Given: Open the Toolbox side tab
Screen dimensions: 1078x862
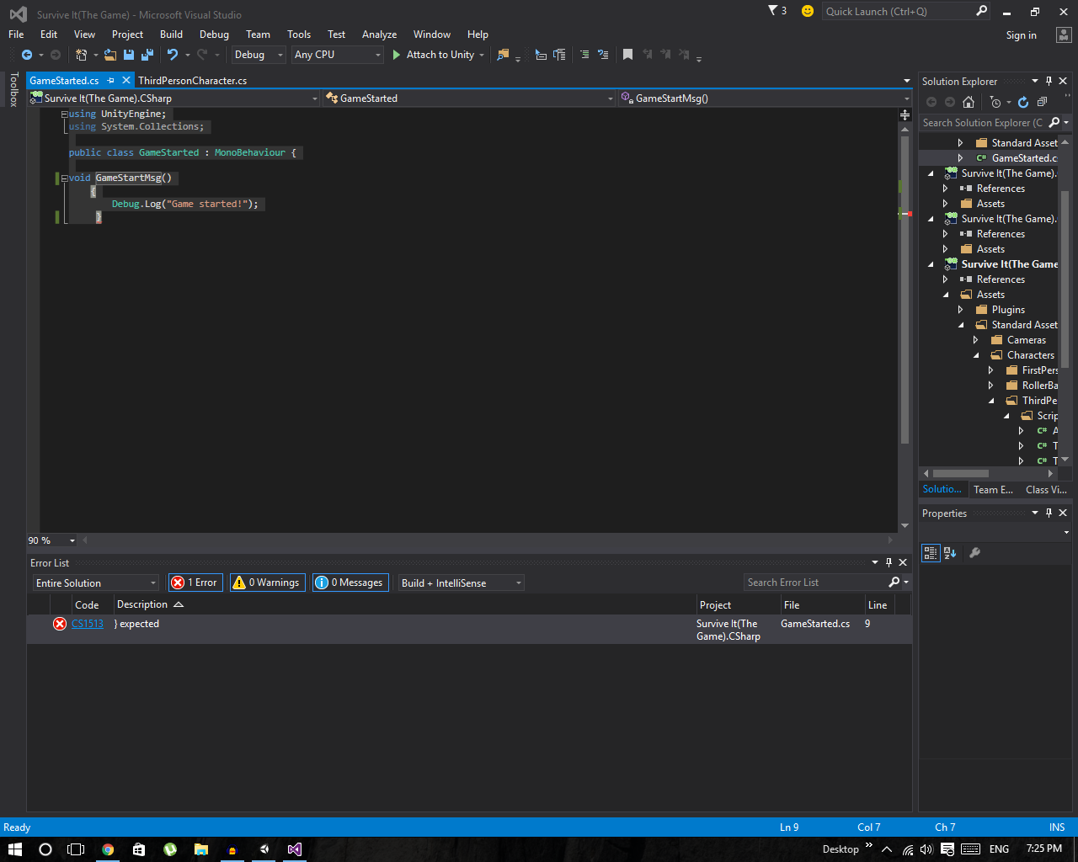Looking at the screenshot, I should 13,89.
